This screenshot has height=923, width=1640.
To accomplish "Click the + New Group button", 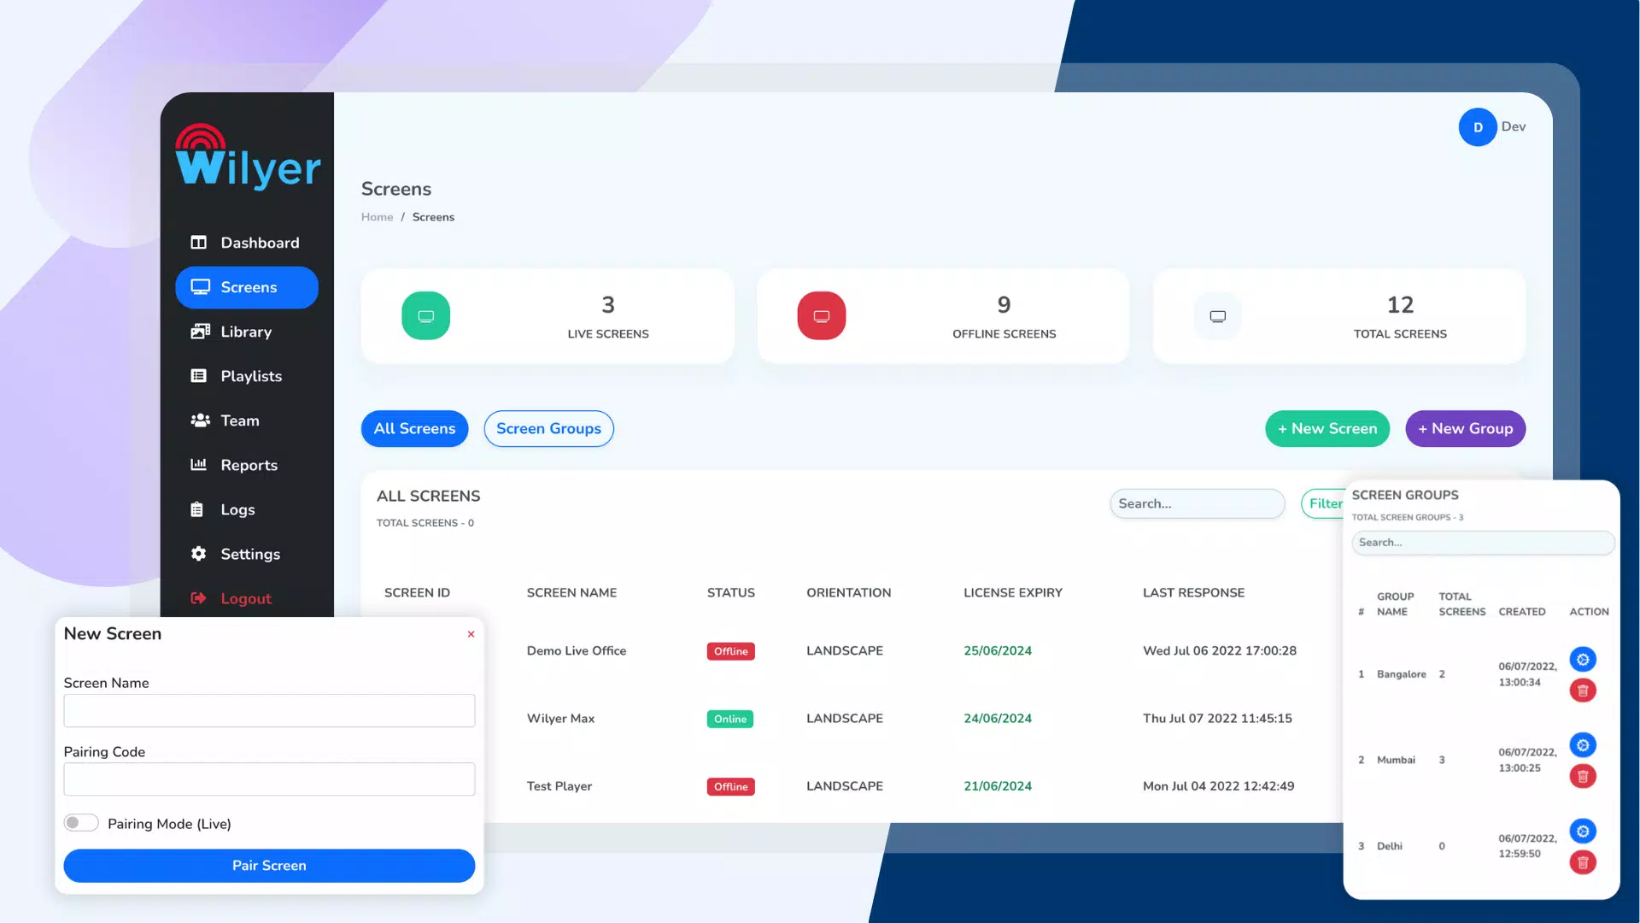I will (x=1466, y=429).
